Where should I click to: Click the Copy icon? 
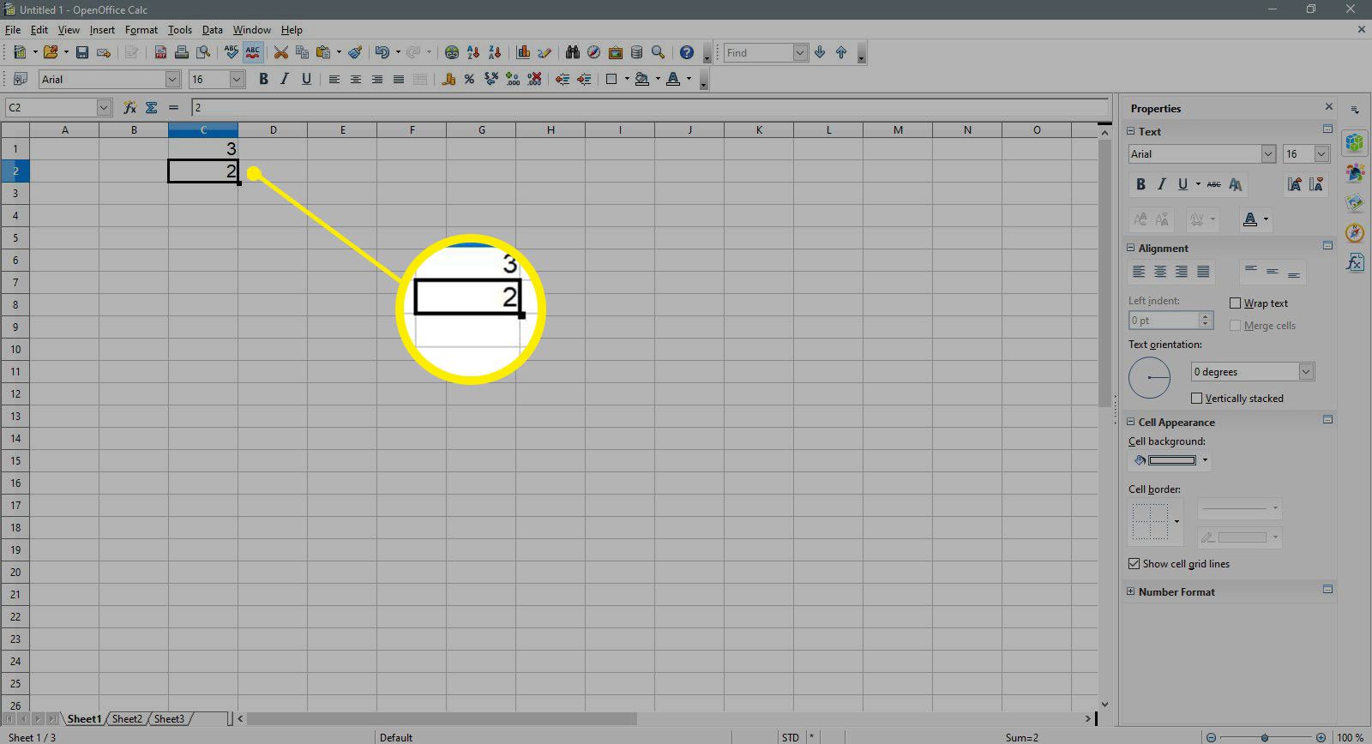(x=302, y=52)
